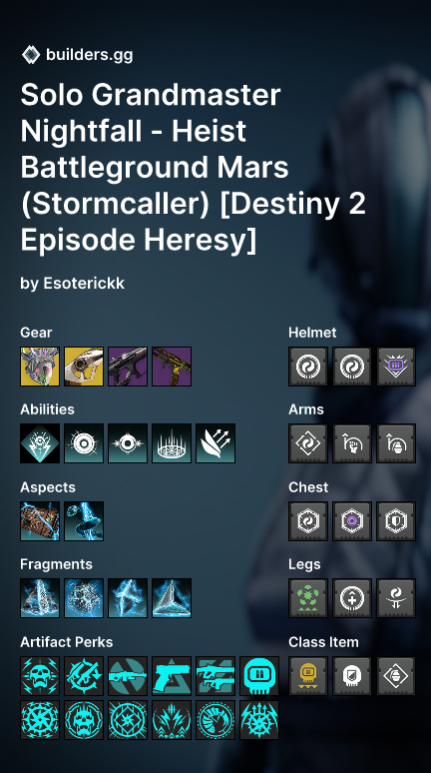Click the fist Arms mod icon
Image resolution: width=431 pixels, height=773 pixels.
[x=352, y=443]
